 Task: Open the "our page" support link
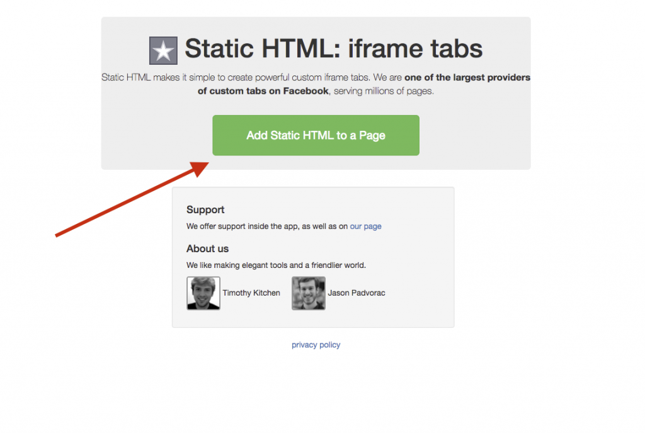[365, 226]
